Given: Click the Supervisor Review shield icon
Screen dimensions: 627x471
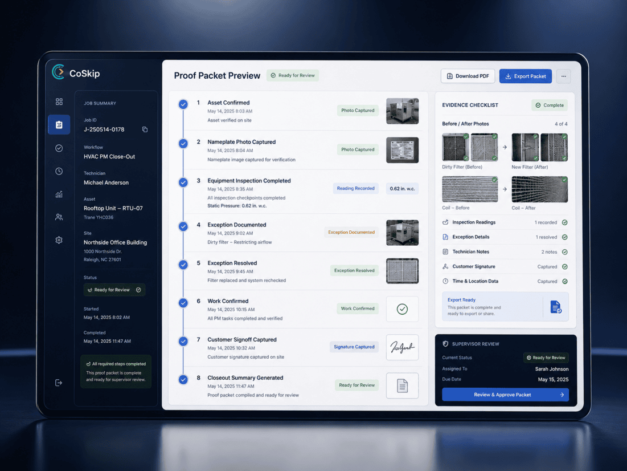Looking at the screenshot, I should [x=445, y=344].
